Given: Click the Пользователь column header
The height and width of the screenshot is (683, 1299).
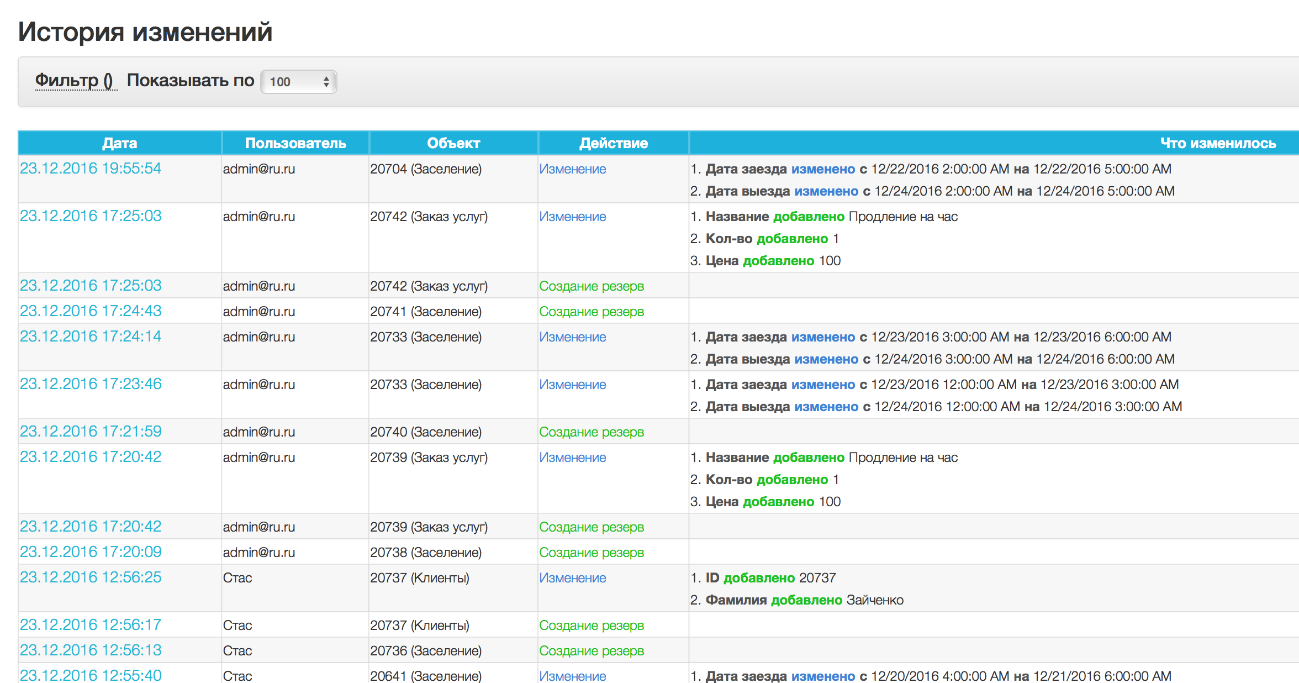Looking at the screenshot, I should coord(295,143).
